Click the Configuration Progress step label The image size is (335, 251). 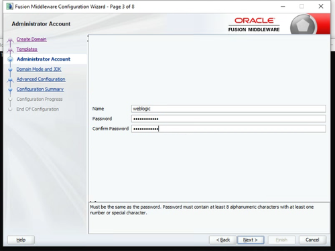pyautogui.click(x=40, y=99)
